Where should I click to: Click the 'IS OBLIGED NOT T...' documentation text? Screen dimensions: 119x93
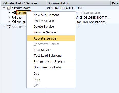(x=95, y=18)
